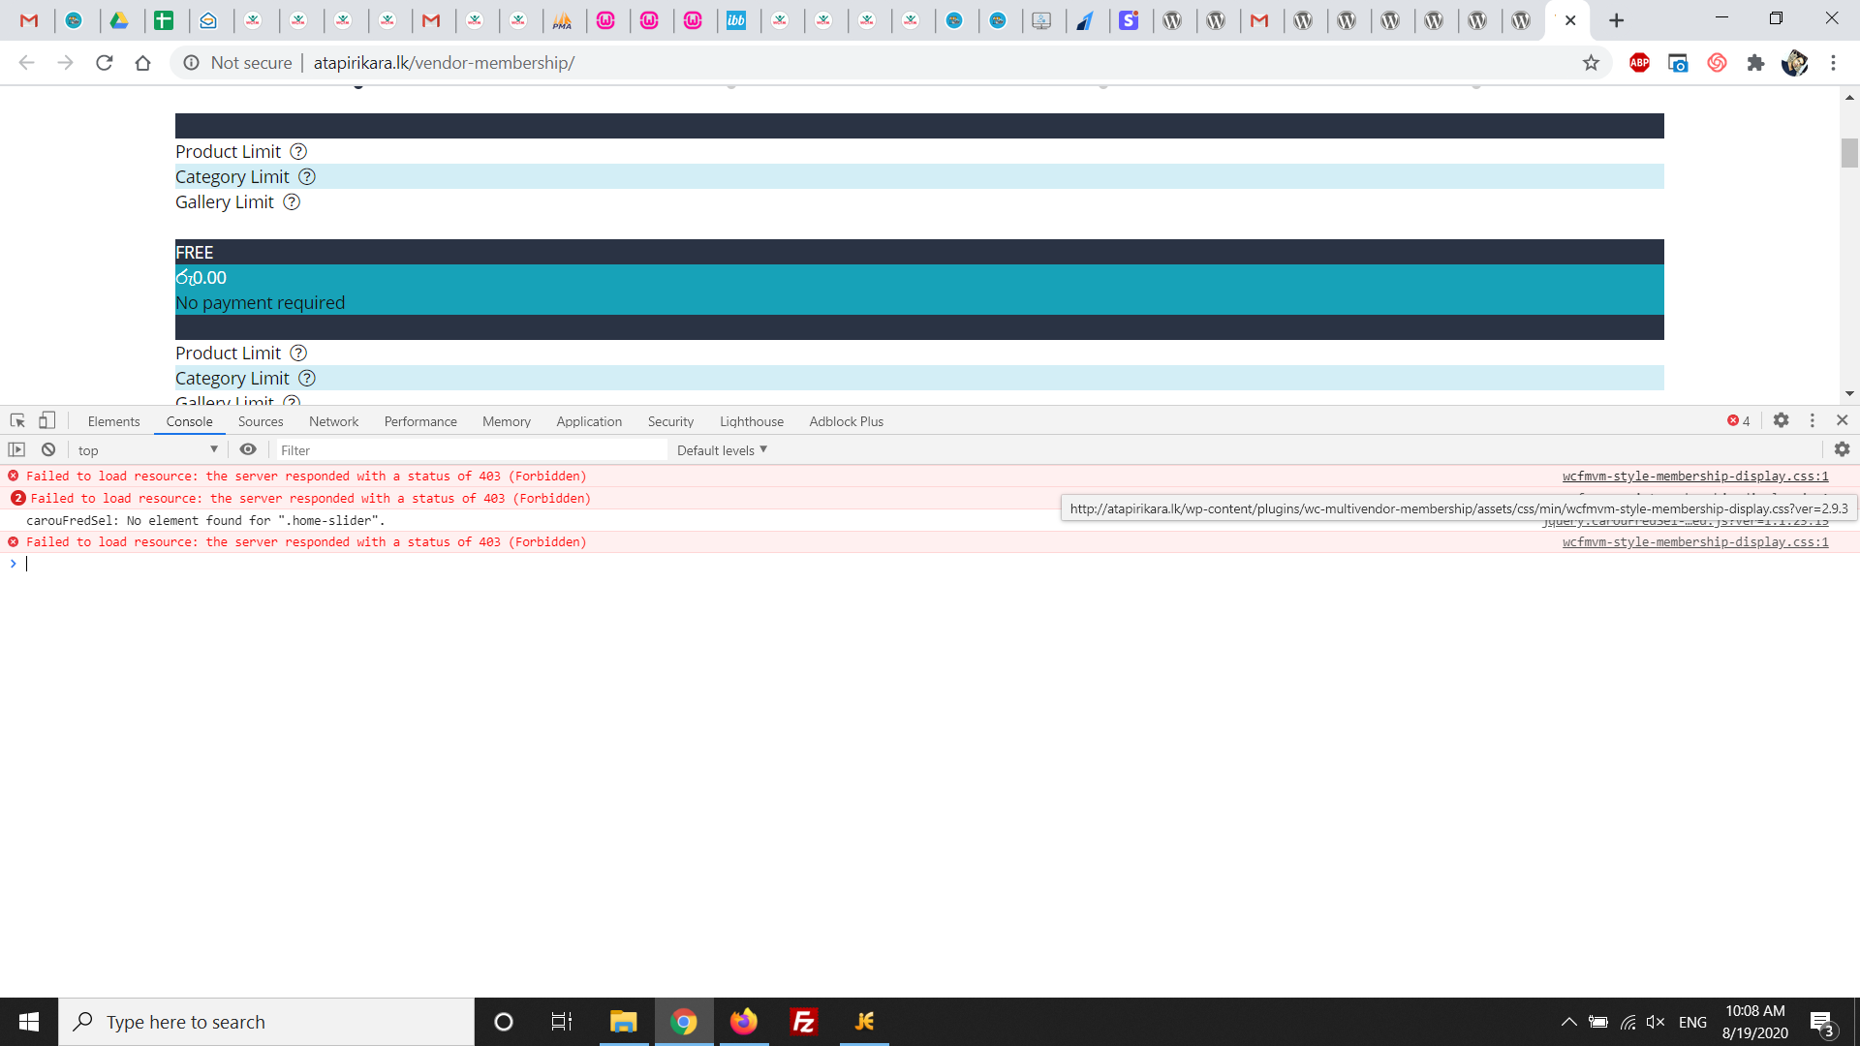Click the help icon beside the top Product Limit

298,151
